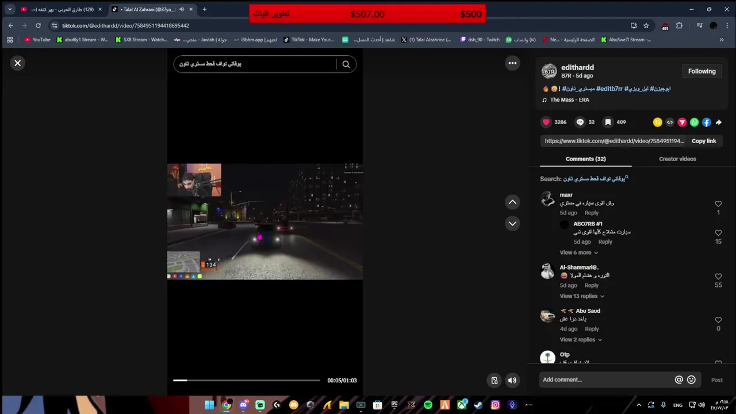Repost the video with yellow repost icon

point(657,122)
